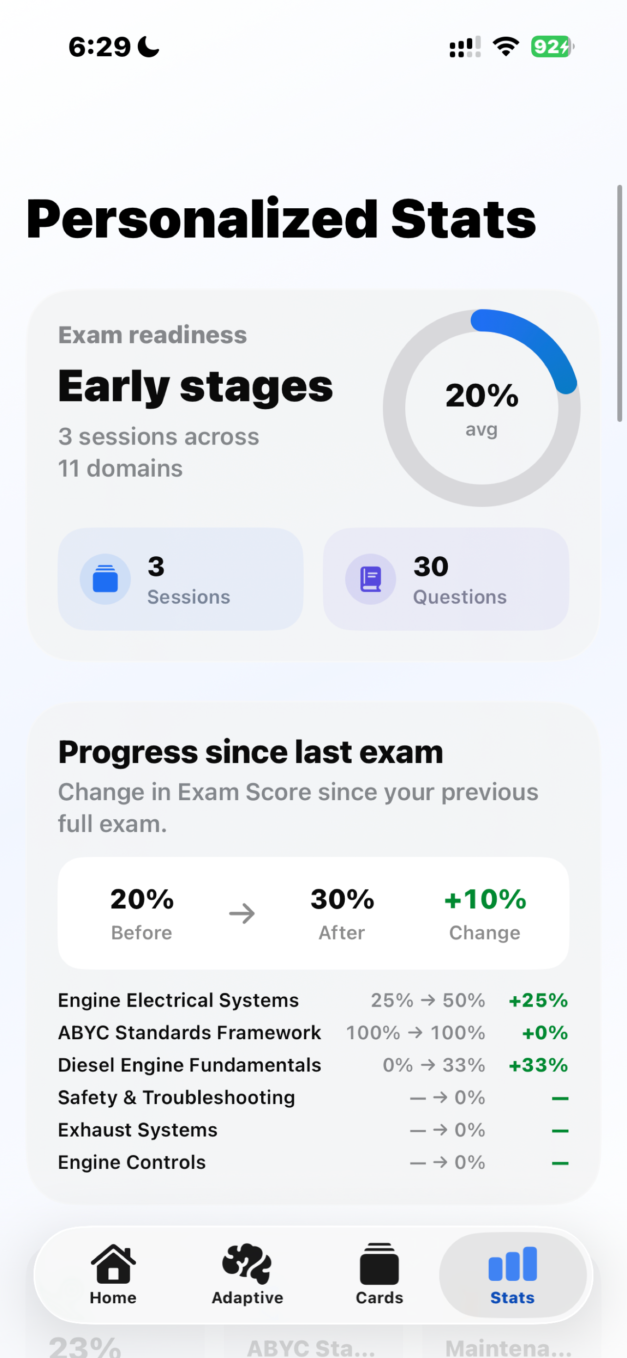Tap the Home house icon
Viewport: 627px width, 1358px height.
113,1263
